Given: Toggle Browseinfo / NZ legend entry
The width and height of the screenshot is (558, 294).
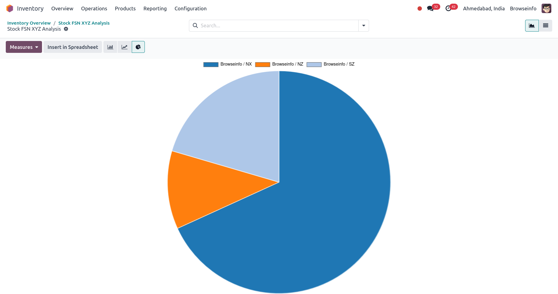Looking at the screenshot, I should [279, 64].
